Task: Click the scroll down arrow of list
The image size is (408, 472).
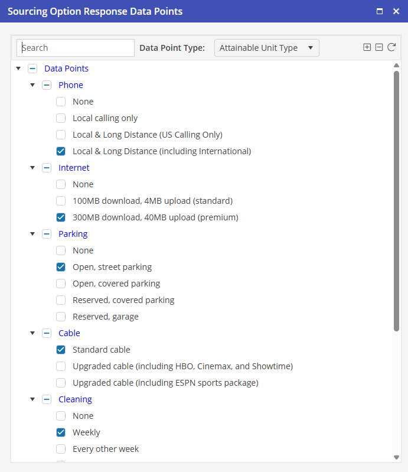Action: [x=396, y=457]
